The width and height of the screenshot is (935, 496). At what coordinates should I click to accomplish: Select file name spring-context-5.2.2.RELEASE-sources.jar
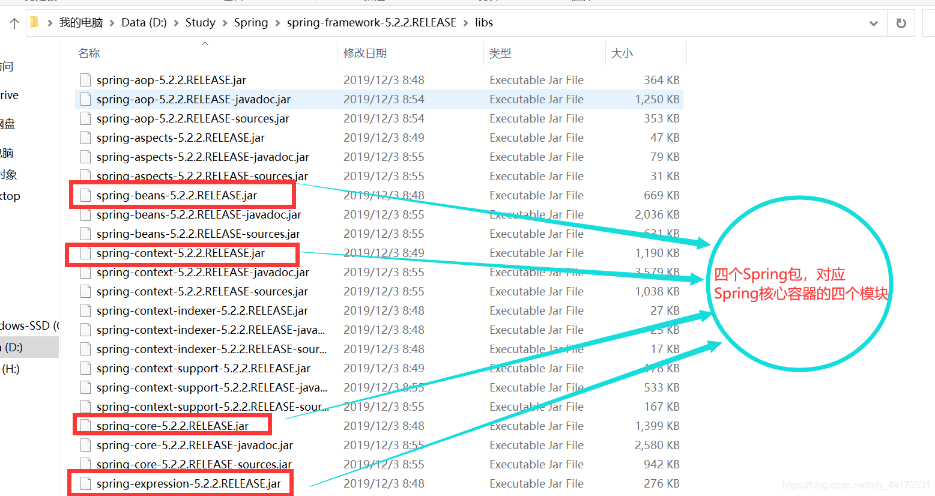[202, 291]
